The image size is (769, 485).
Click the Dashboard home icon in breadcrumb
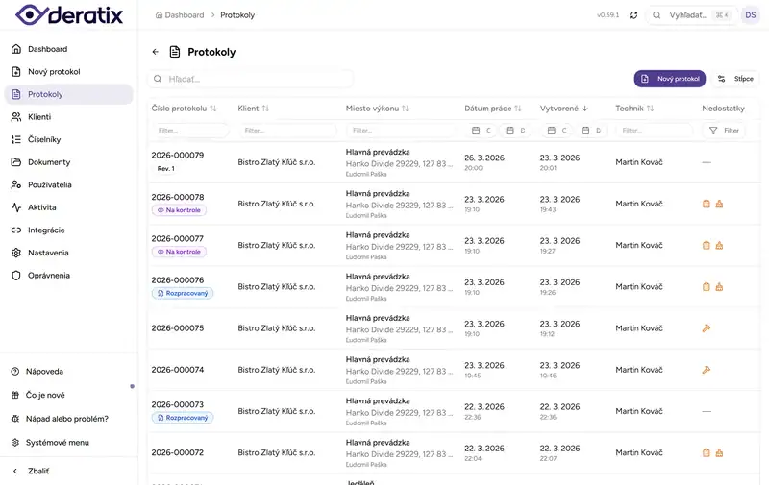click(159, 15)
